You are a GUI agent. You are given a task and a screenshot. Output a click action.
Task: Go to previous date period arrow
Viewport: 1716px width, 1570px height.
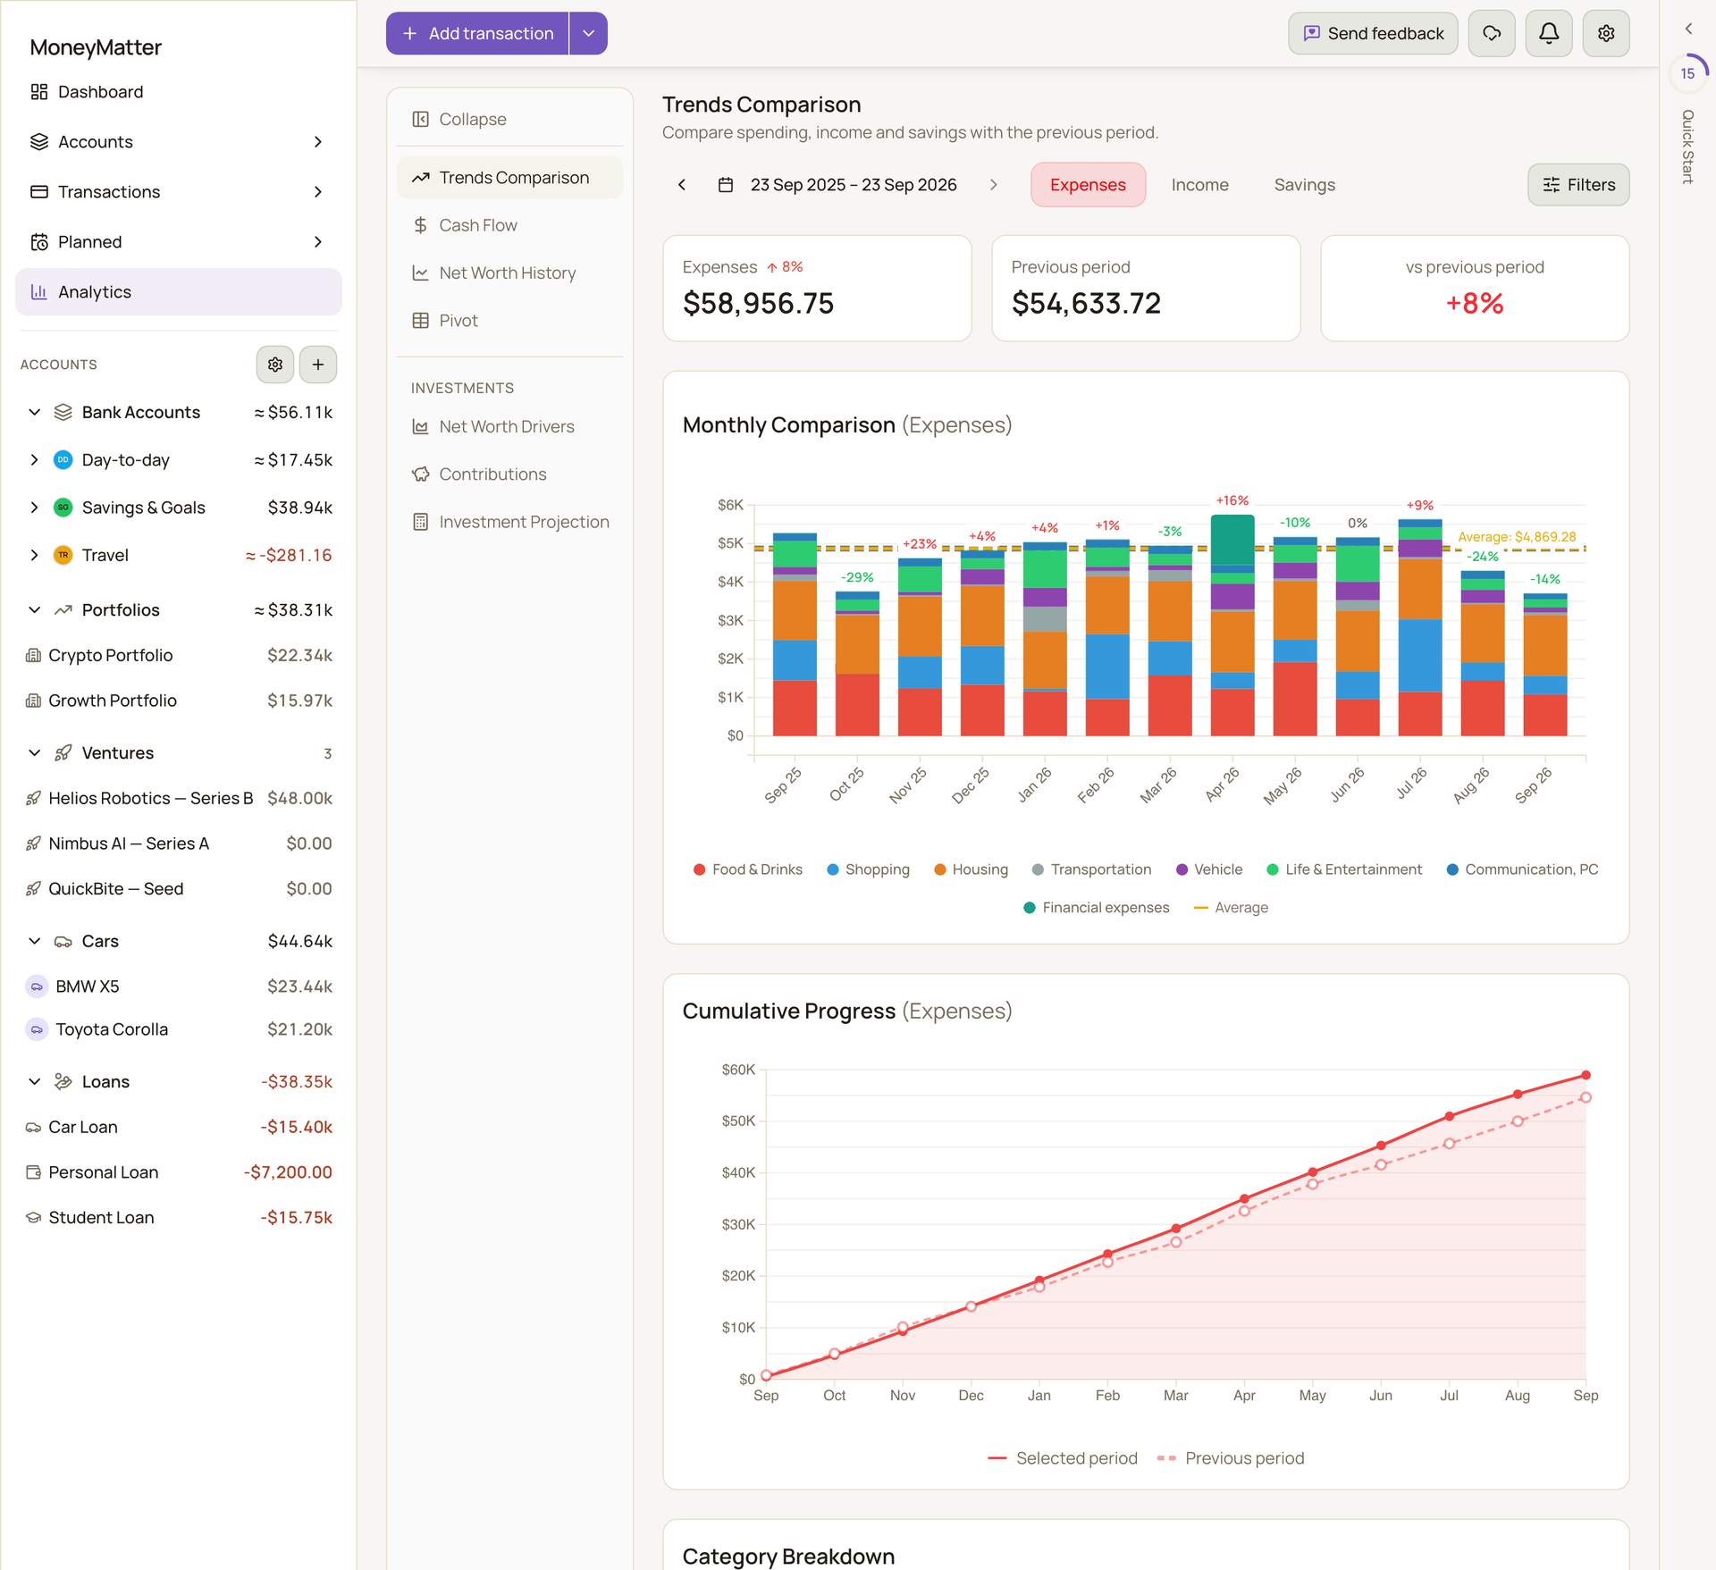tap(682, 185)
